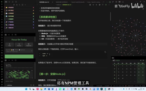Create a new folder in file explorer

17,5
